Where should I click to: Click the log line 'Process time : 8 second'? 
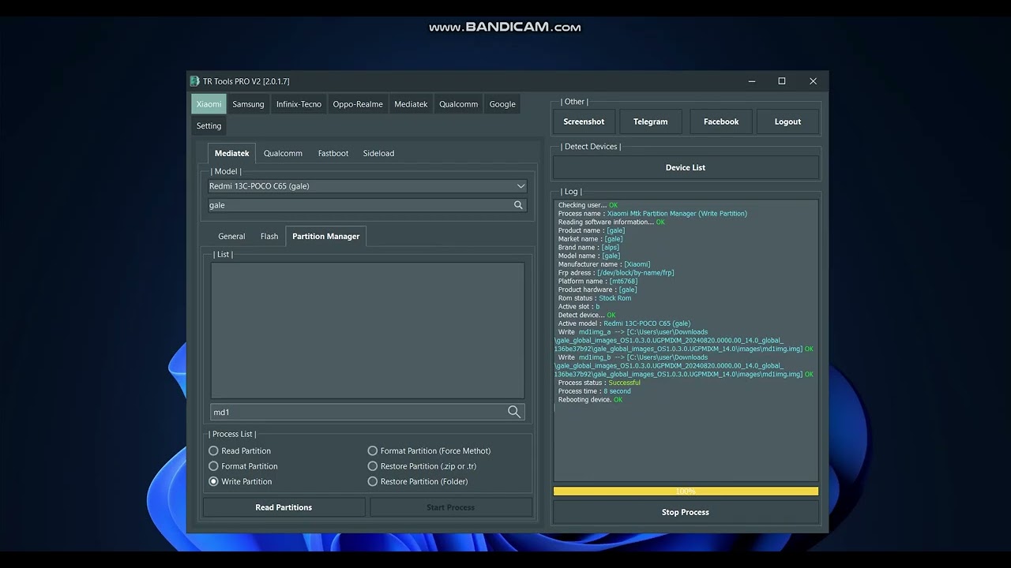click(595, 391)
